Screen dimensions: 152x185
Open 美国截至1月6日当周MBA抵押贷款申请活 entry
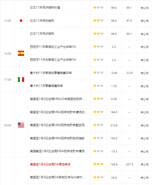point(58,151)
